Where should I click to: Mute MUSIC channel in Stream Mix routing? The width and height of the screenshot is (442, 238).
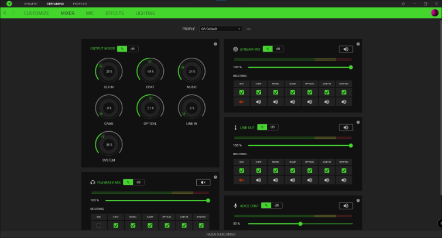tap(276, 101)
